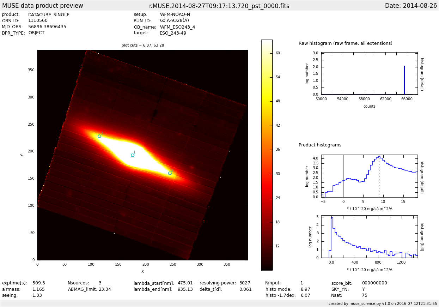This screenshot has height=307, width=439.
Task: Click the product histogram full plot
Action: click(x=369, y=237)
